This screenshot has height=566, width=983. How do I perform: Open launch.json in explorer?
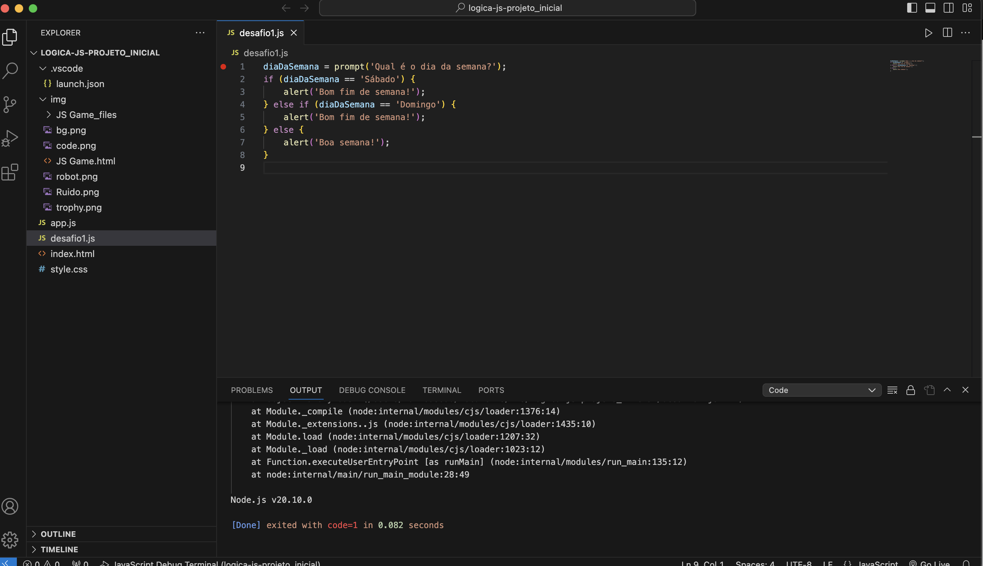point(122,84)
